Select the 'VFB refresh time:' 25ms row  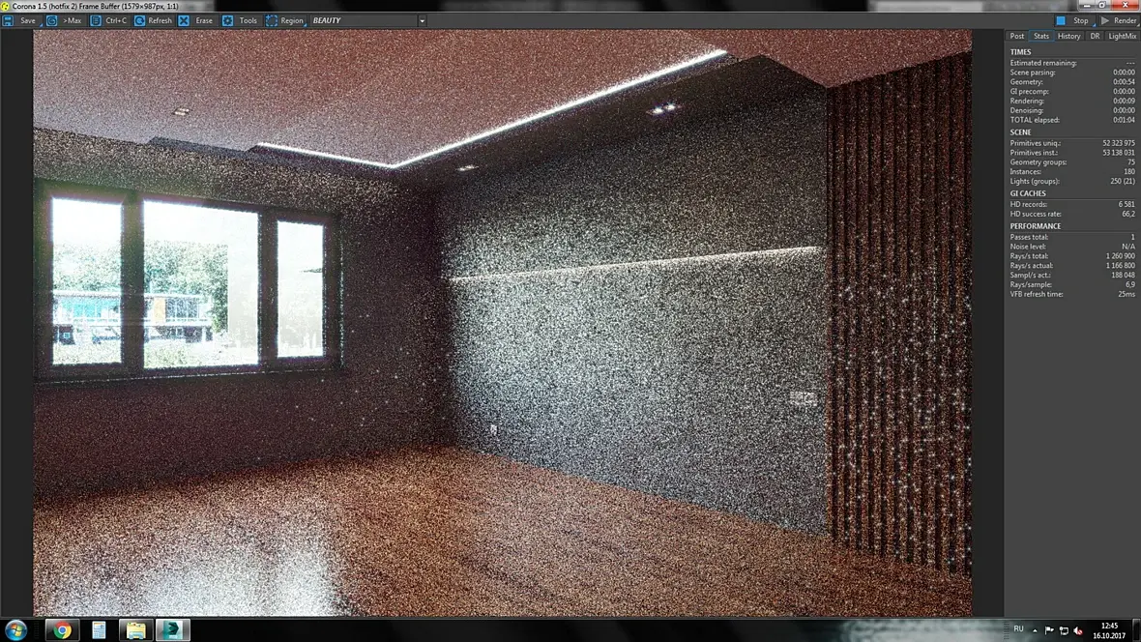point(1072,294)
